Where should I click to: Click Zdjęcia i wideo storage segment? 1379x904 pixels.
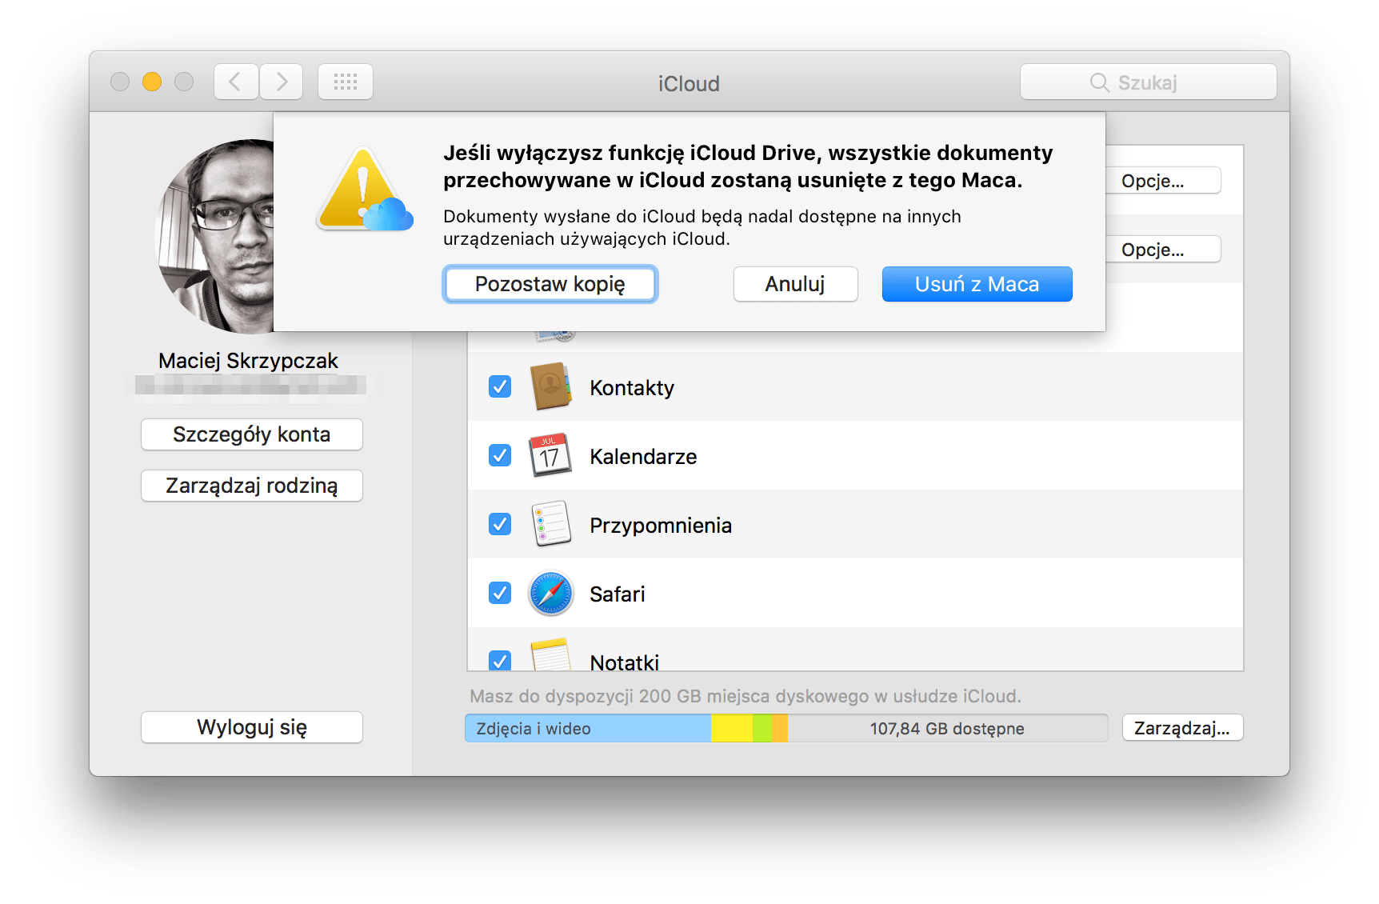588,728
